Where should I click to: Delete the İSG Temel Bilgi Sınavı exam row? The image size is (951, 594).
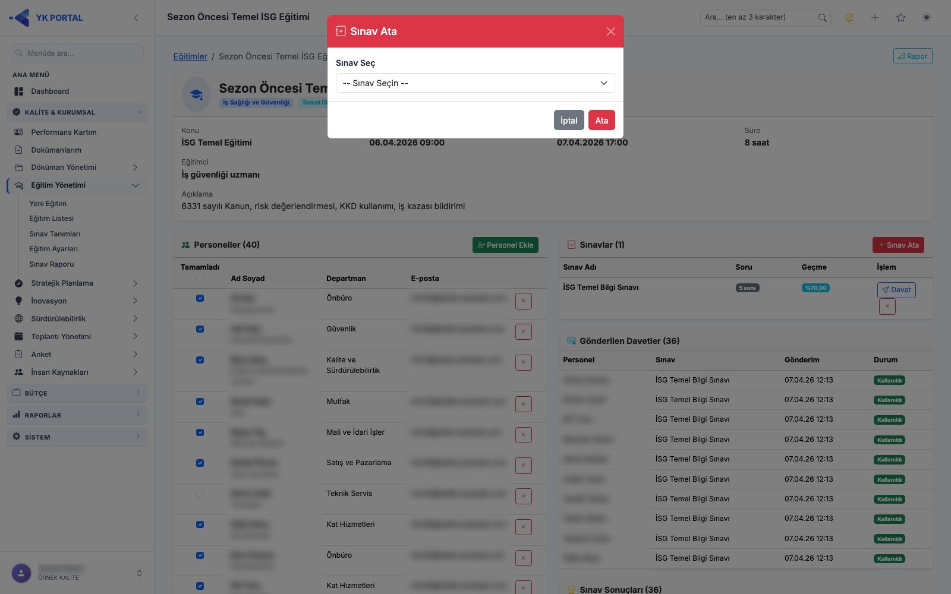tap(887, 307)
